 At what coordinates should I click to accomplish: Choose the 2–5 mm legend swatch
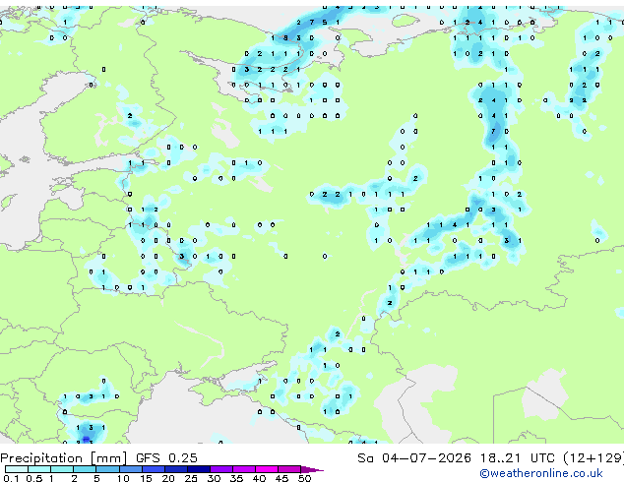pos(85,469)
